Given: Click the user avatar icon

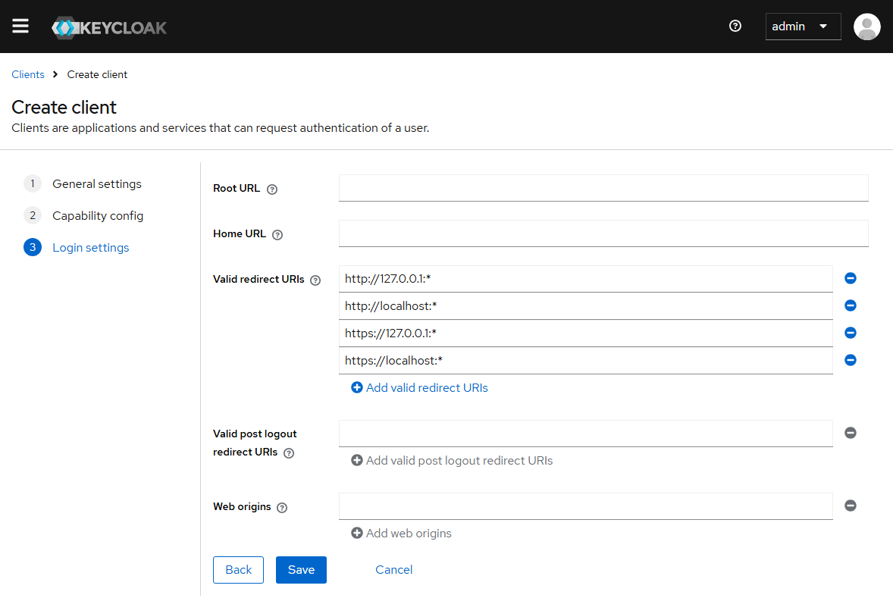Looking at the screenshot, I should point(866,27).
